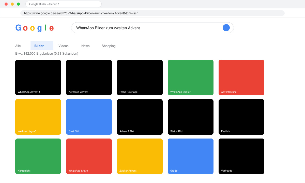The image size is (305, 183).
Task: Open the yellow Weihnachtsgruß image
Action: 38,117
